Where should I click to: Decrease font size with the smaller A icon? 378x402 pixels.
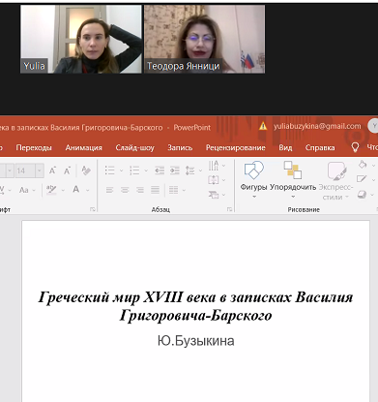pyautogui.click(x=67, y=170)
